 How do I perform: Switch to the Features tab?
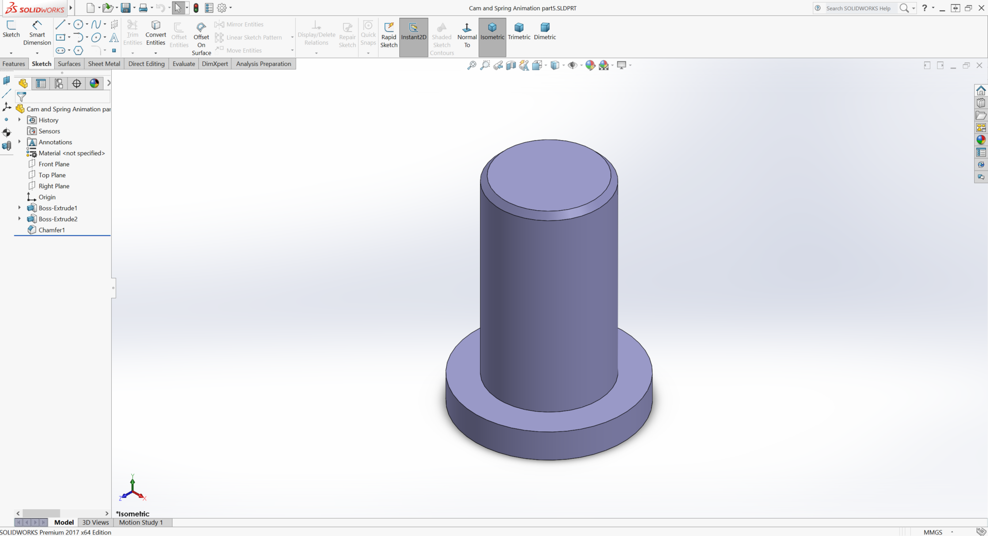pyautogui.click(x=14, y=64)
